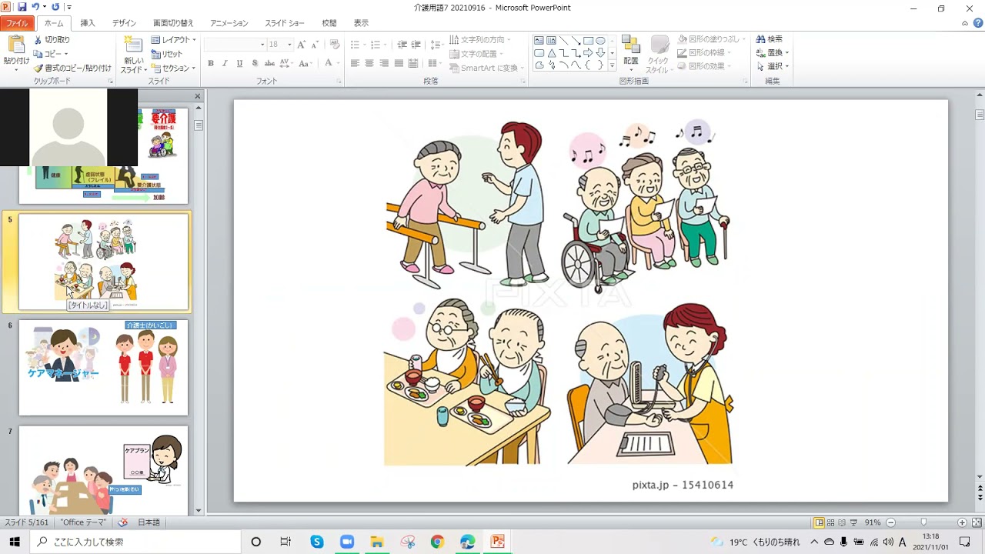Toggle Underline formatting

click(x=239, y=63)
